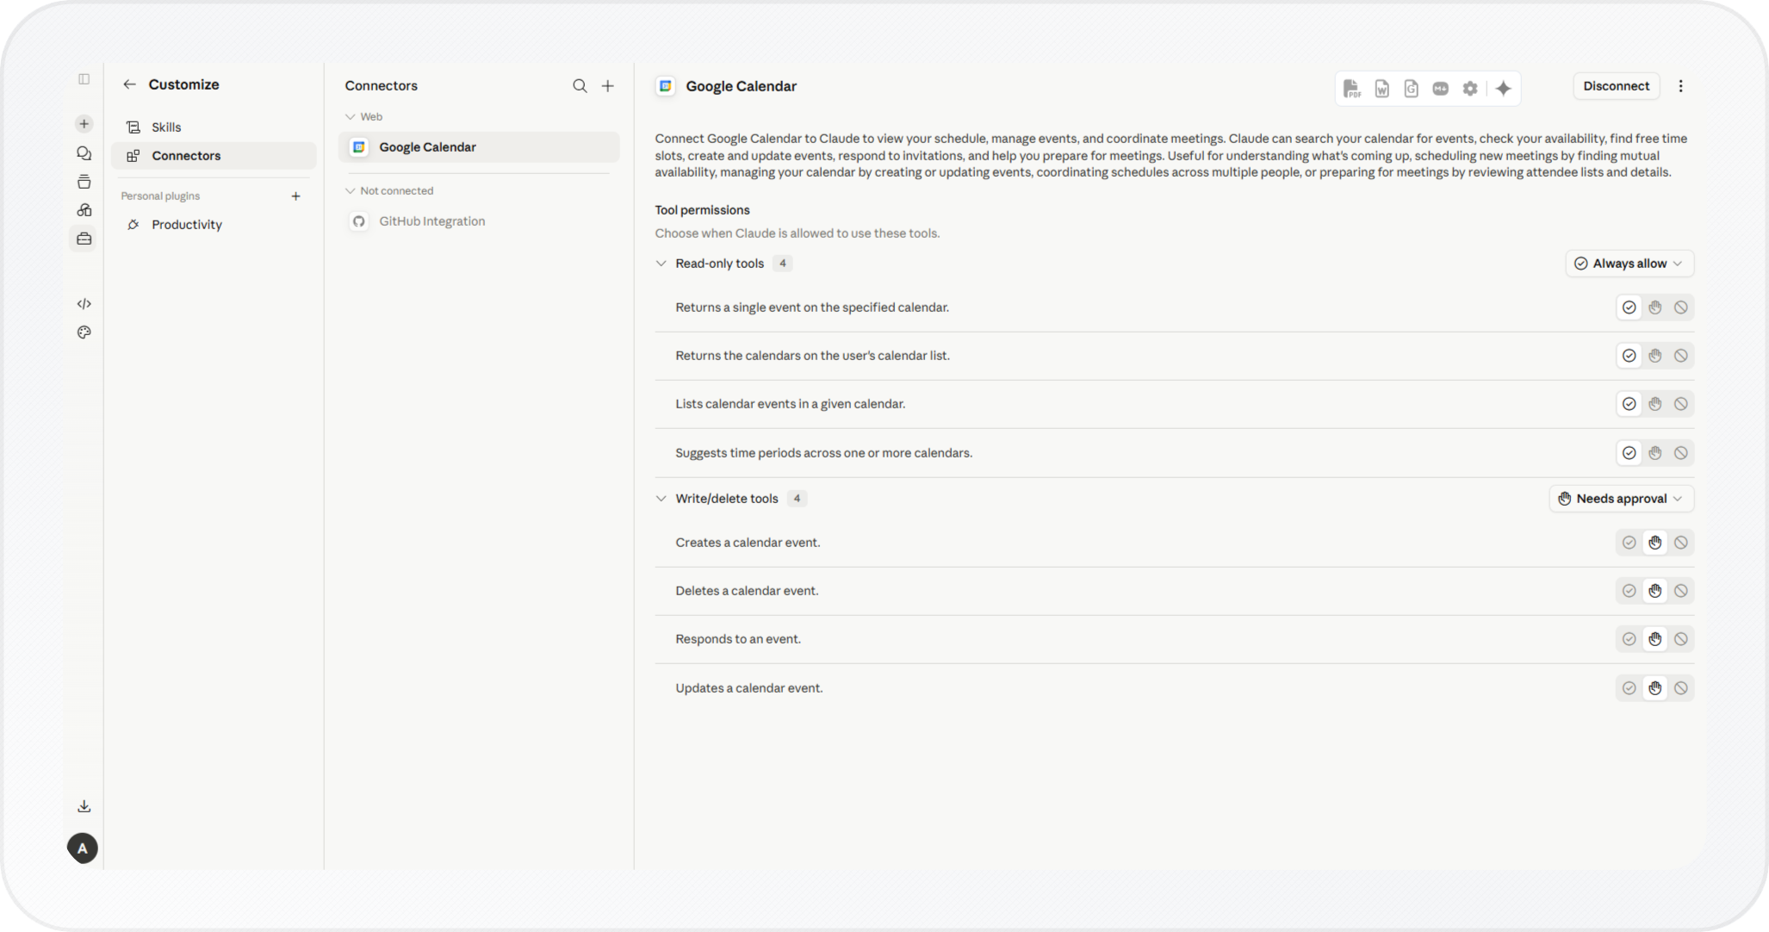Select Connectors in the Customize menu

point(214,156)
